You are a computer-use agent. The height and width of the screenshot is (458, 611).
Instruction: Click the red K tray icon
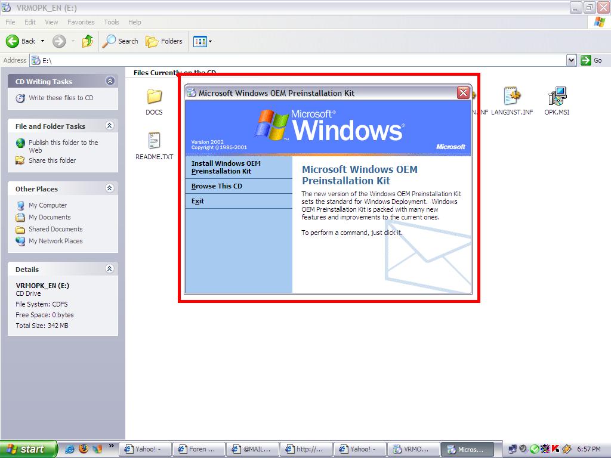click(556, 449)
